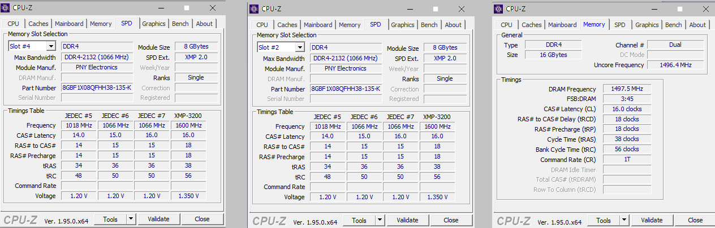Switch to CPU tab in first window
This screenshot has height=228, width=715.
[x=14, y=24]
